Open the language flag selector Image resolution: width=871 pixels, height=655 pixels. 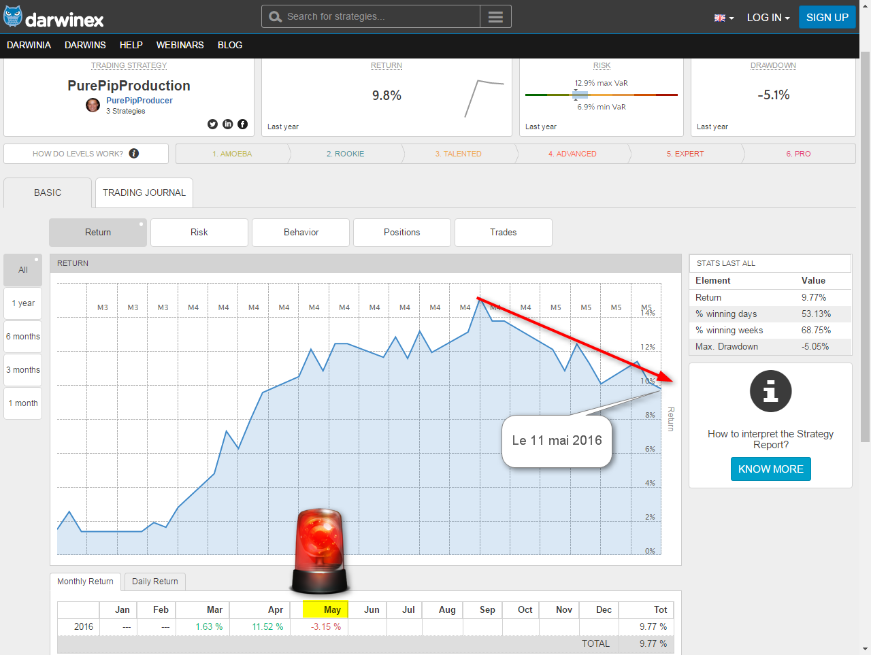point(724,18)
